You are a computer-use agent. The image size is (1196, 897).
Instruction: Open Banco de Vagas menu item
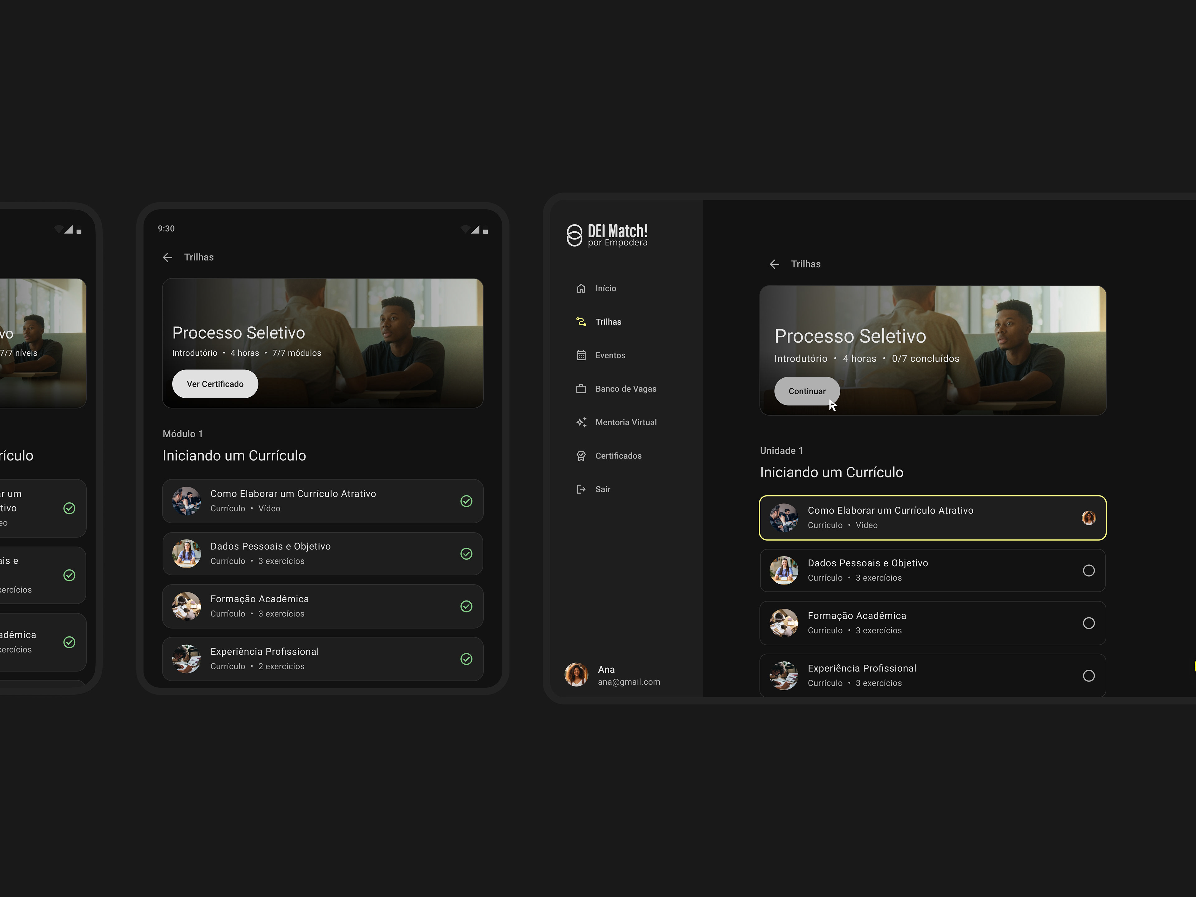(626, 389)
